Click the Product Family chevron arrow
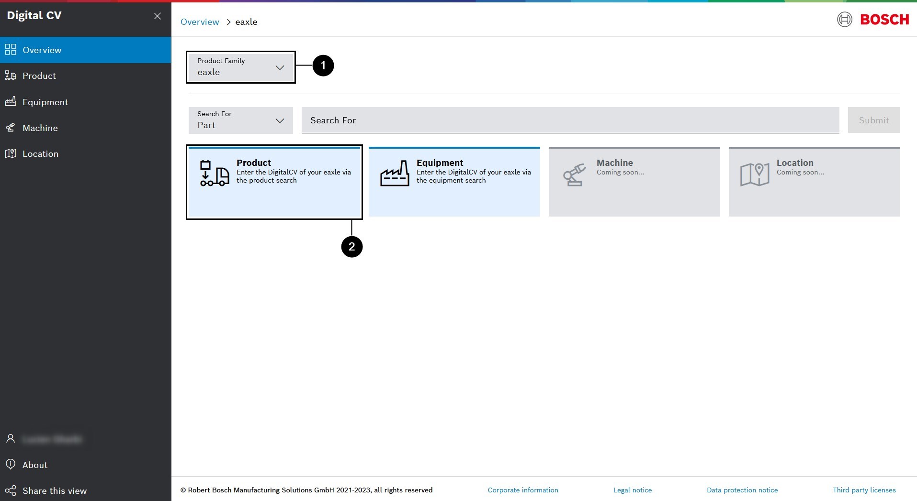 280,67
